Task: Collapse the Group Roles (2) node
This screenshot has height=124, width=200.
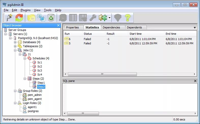Action: pyautogui.click(x=15, y=91)
